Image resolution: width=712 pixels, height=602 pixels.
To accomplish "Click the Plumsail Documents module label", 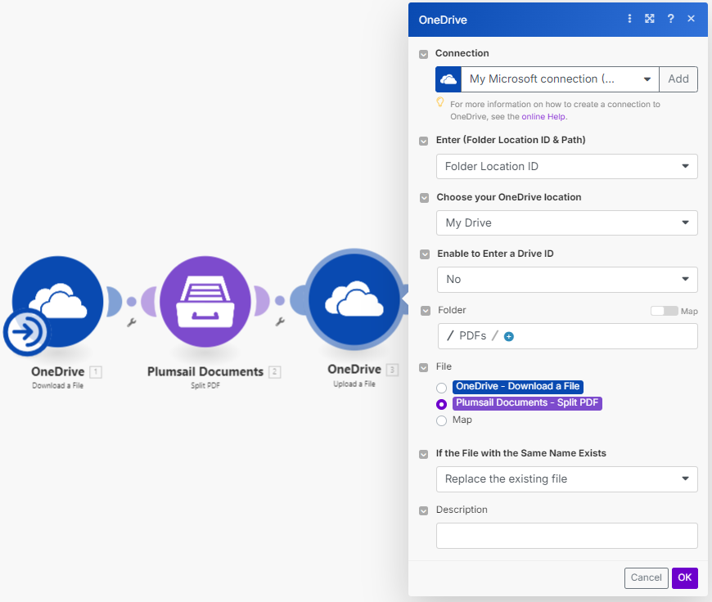I will [205, 372].
